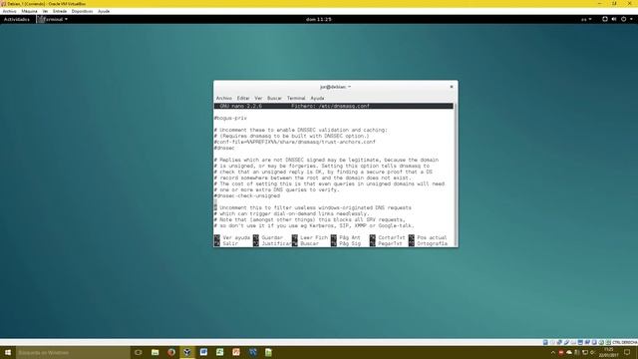The height and width of the screenshot is (359, 638).
Task: Click the Windows search box
Action: click(73, 352)
